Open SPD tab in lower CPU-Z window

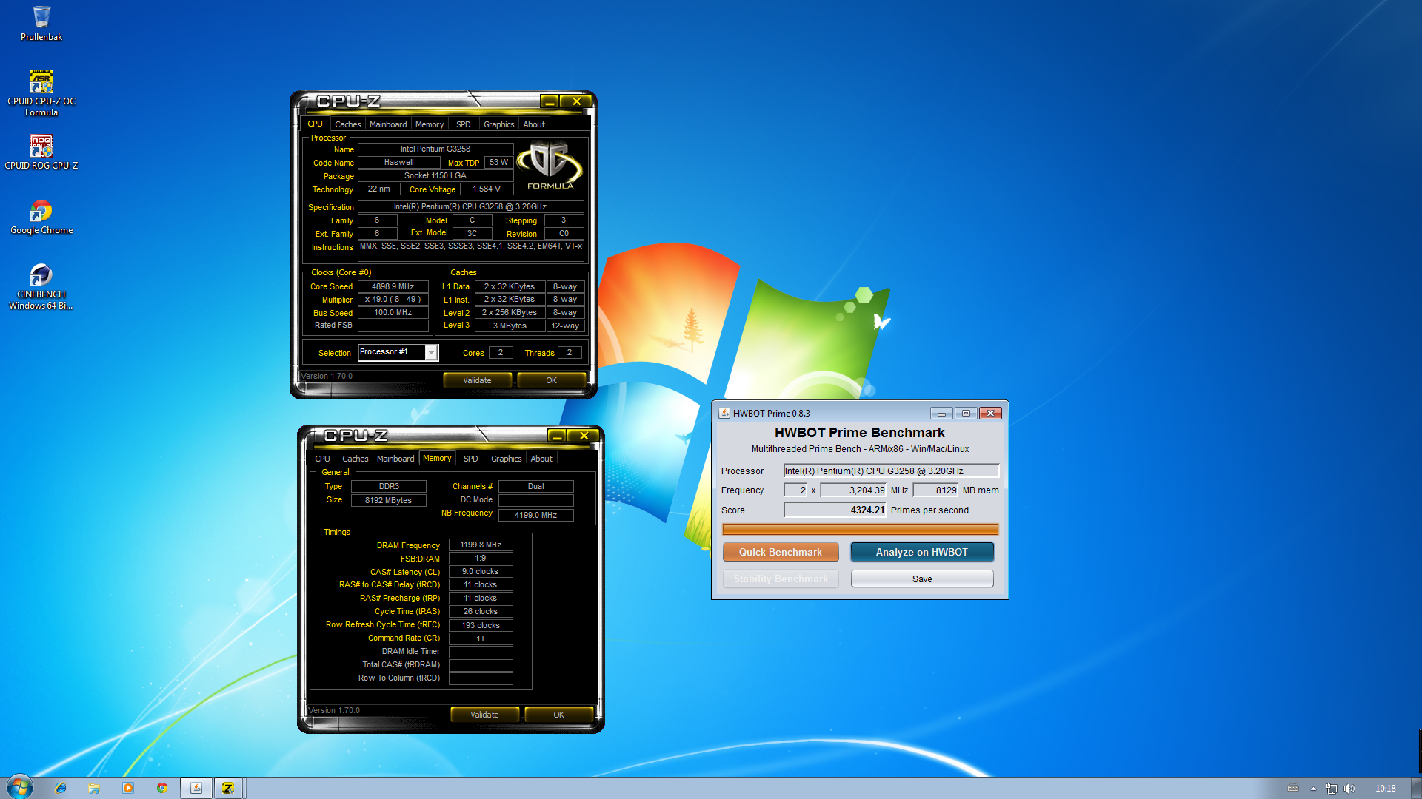pyautogui.click(x=471, y=459)
